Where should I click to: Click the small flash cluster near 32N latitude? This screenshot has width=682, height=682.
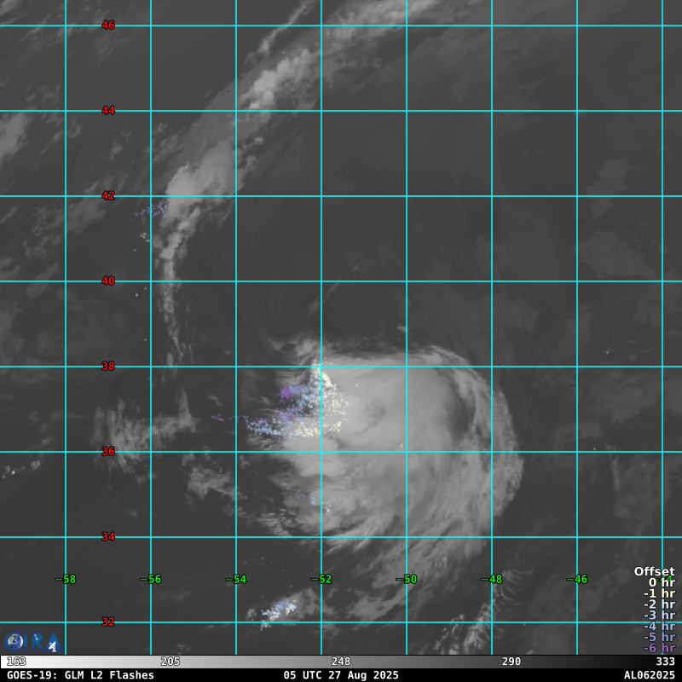pyautogui.click(x=280, y=609)
